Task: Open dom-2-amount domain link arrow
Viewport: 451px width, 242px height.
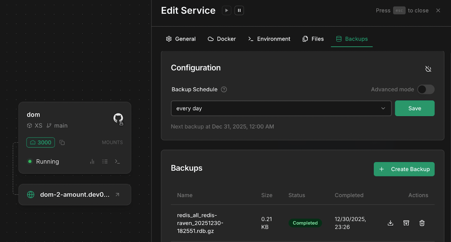Action: point(117,195)
